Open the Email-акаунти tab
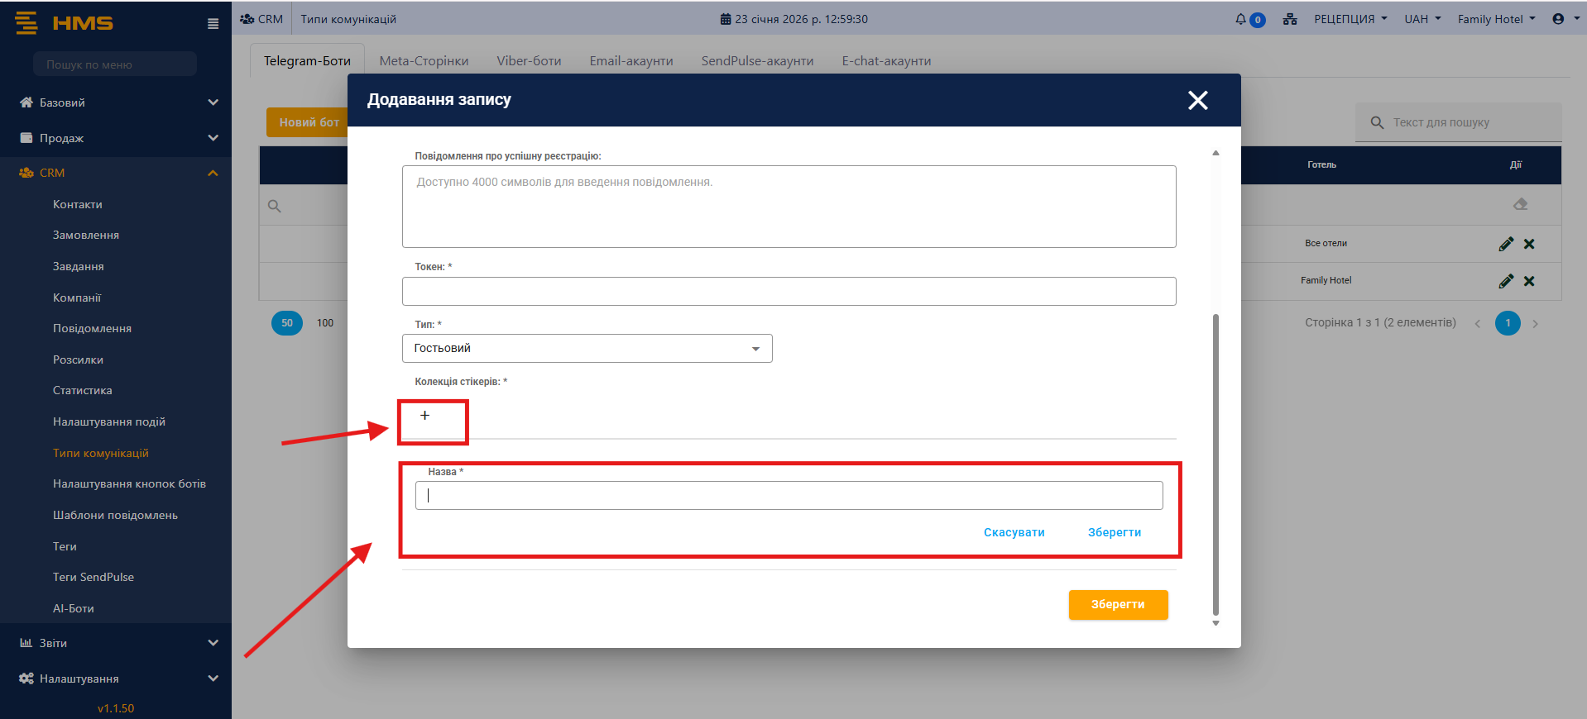The height and width of the screenshot is (719, 1587). [630, 61]
